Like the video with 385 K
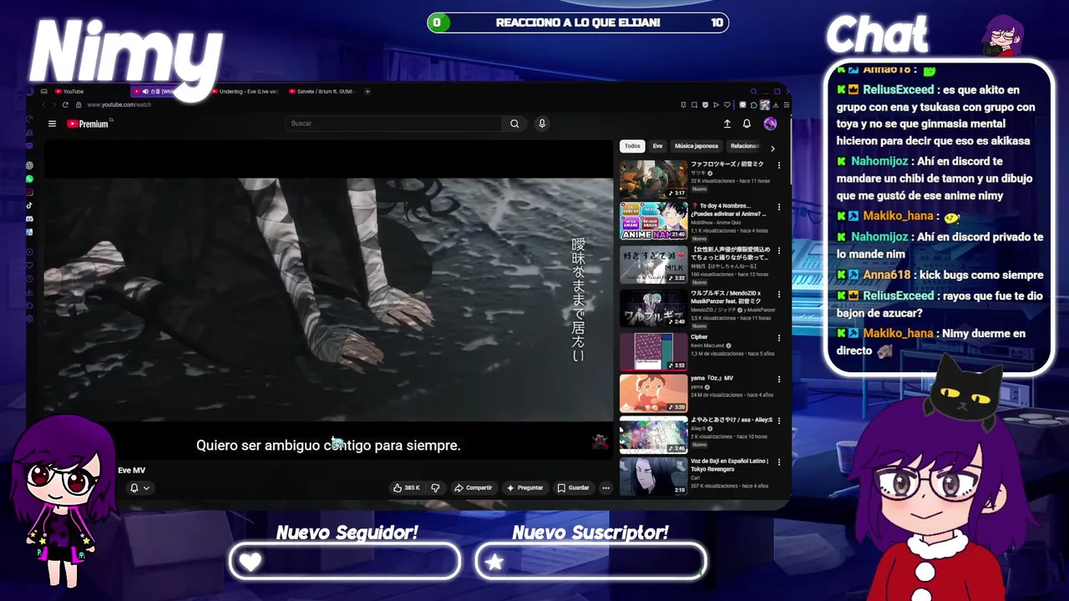This screenshot has width=1069, height=601. point(407,487)
